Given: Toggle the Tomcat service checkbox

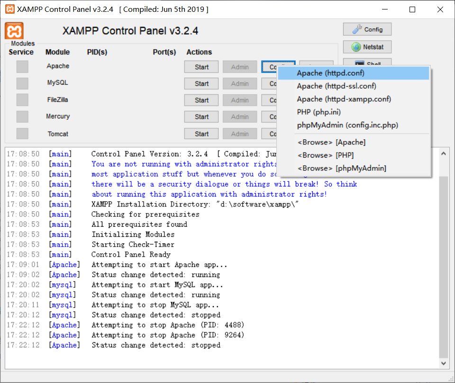Looking at the screenshot, I should [22, 134].
